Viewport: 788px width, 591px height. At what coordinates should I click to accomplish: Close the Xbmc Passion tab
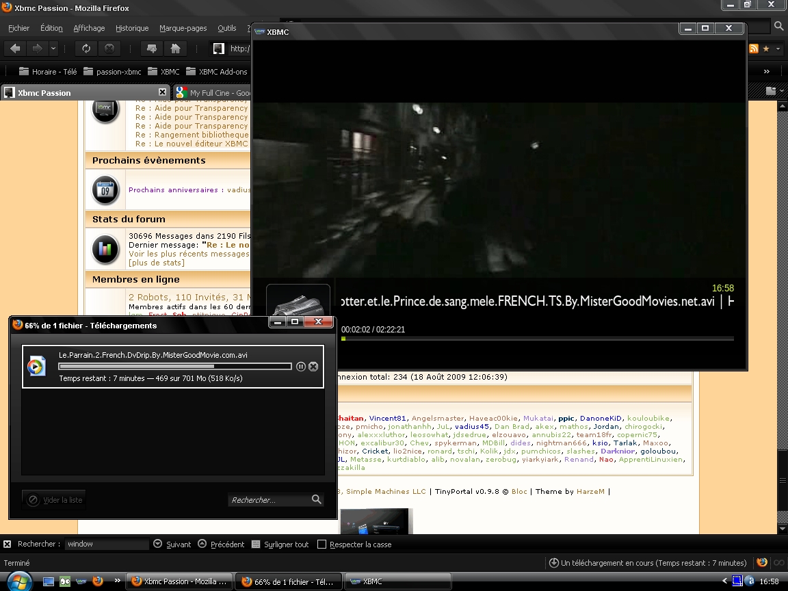pyautogui.click(x=162, y=92)
